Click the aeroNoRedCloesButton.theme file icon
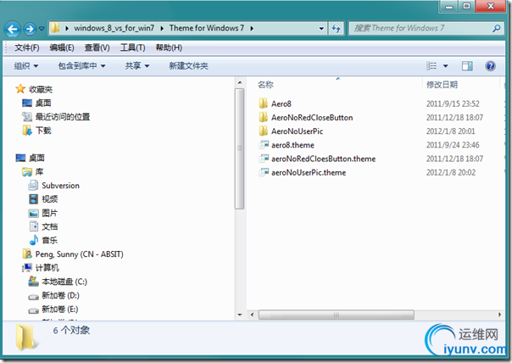 [264, 159]
